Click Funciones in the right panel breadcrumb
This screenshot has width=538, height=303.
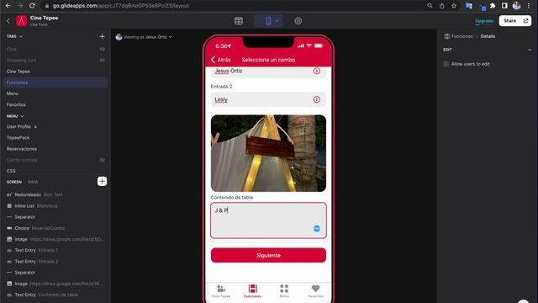(462, 36)
